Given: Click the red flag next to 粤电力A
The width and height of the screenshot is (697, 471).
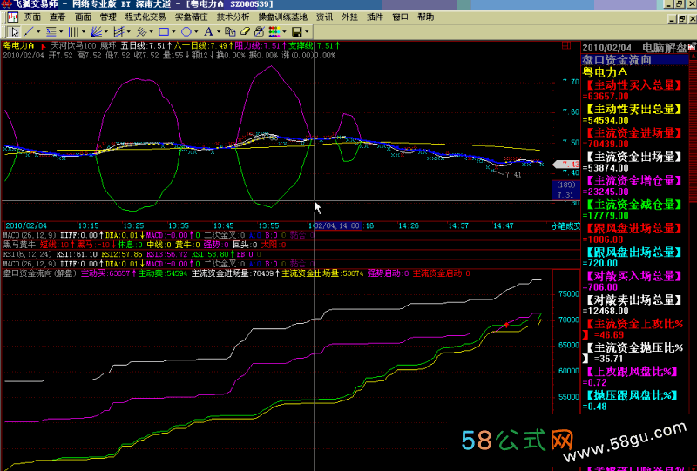Looking at the screenshot, I should (43, 46).
